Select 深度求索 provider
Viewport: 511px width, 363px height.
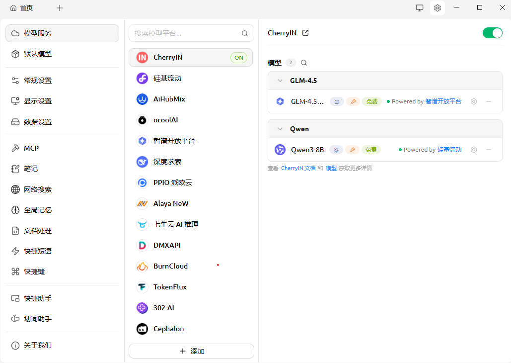point(191,162)
